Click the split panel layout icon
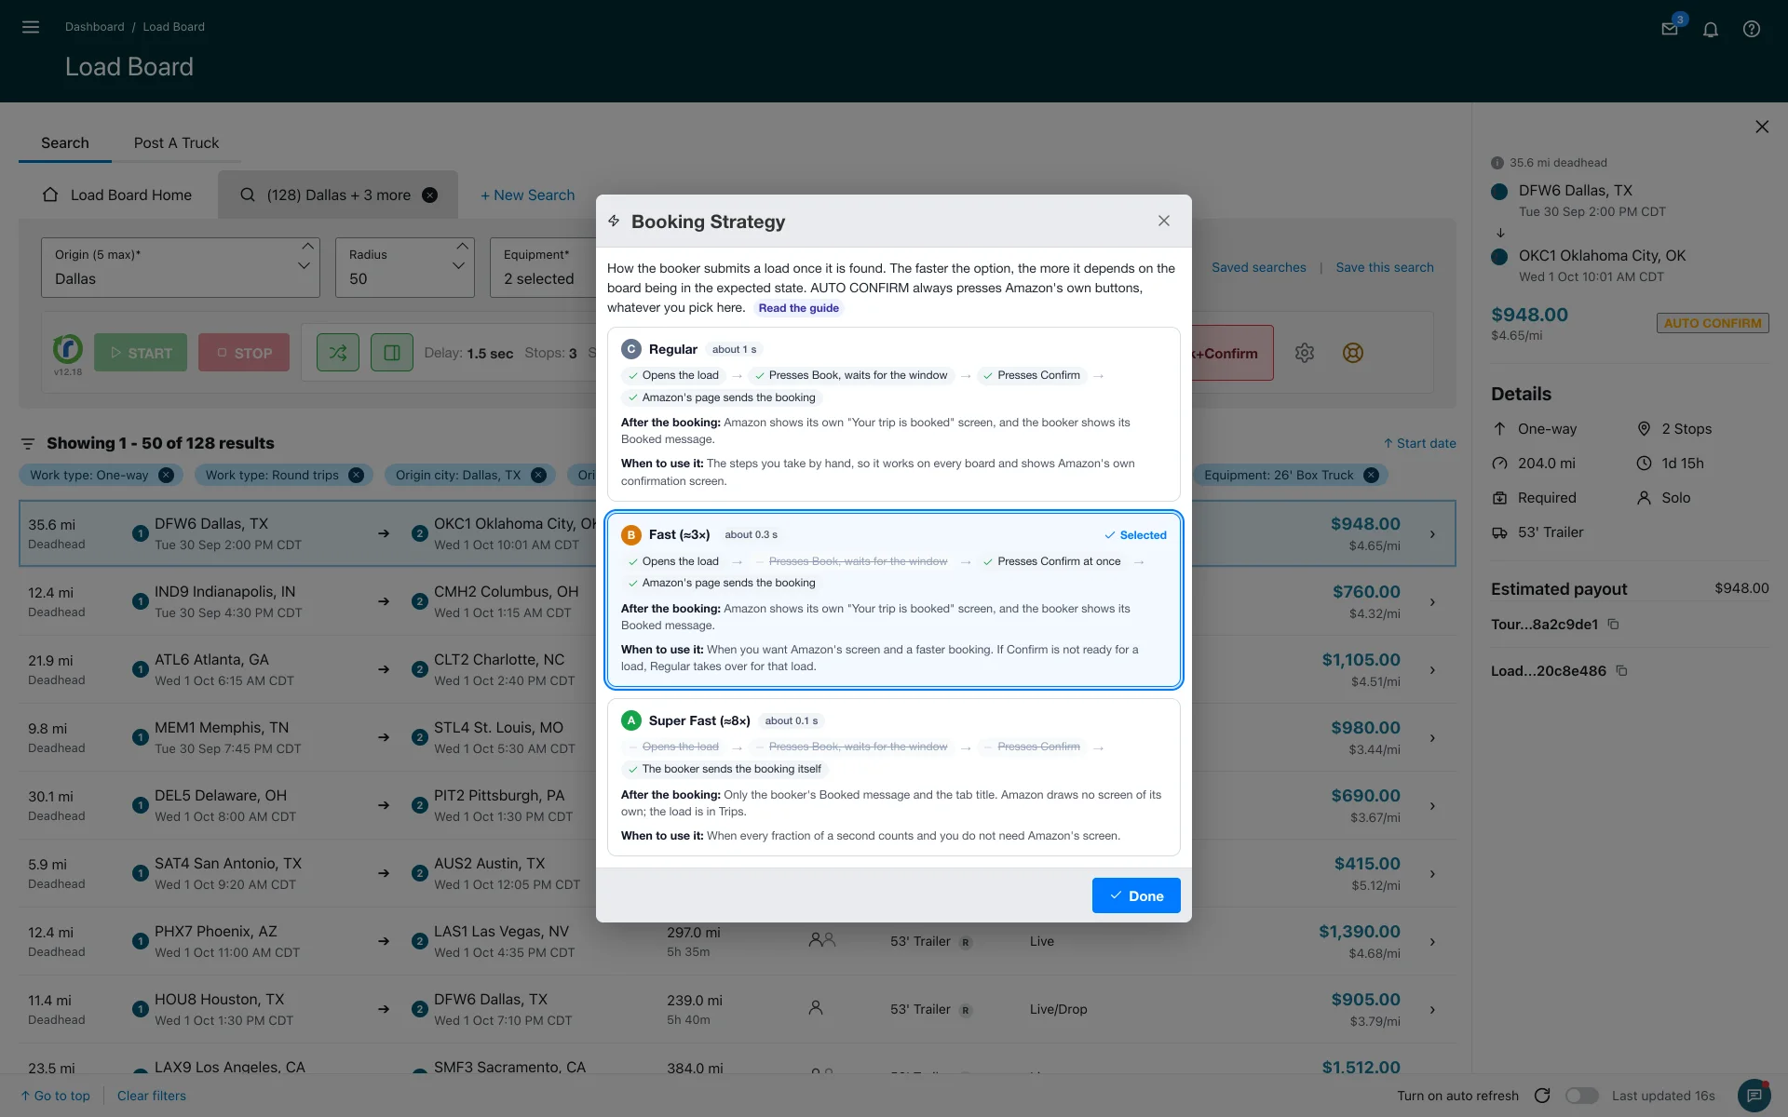This screenshot has width=1788, height=1117. click(392, 353)
